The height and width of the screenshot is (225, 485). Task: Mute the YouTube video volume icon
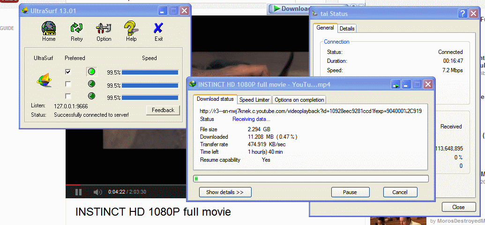pos(98,192)
